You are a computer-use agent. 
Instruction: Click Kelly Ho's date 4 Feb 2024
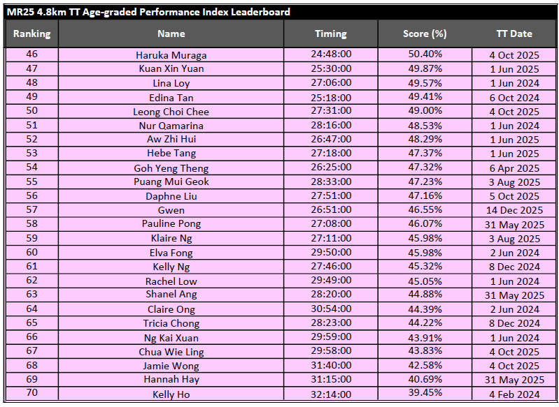(514, 394)
